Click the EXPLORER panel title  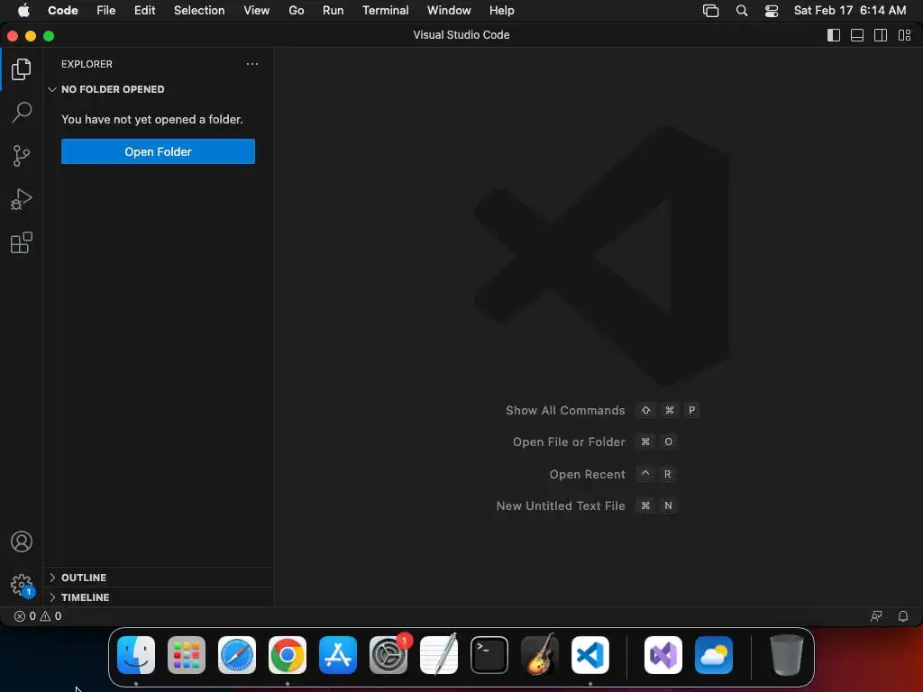coord(87,64)
